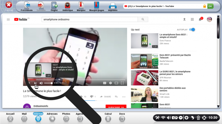Viewport: 222px width, 124px height.
Task: Mute the video with speaker icon
Action: click(41, 83)
